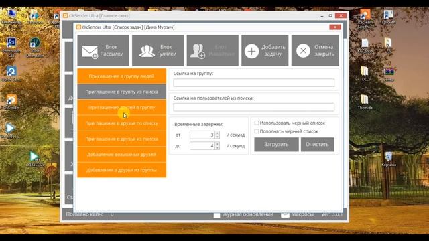429x241 pixels.
Task: Open the Icecream Screen desktop shortcut
Action: click(x=365, y=19)
